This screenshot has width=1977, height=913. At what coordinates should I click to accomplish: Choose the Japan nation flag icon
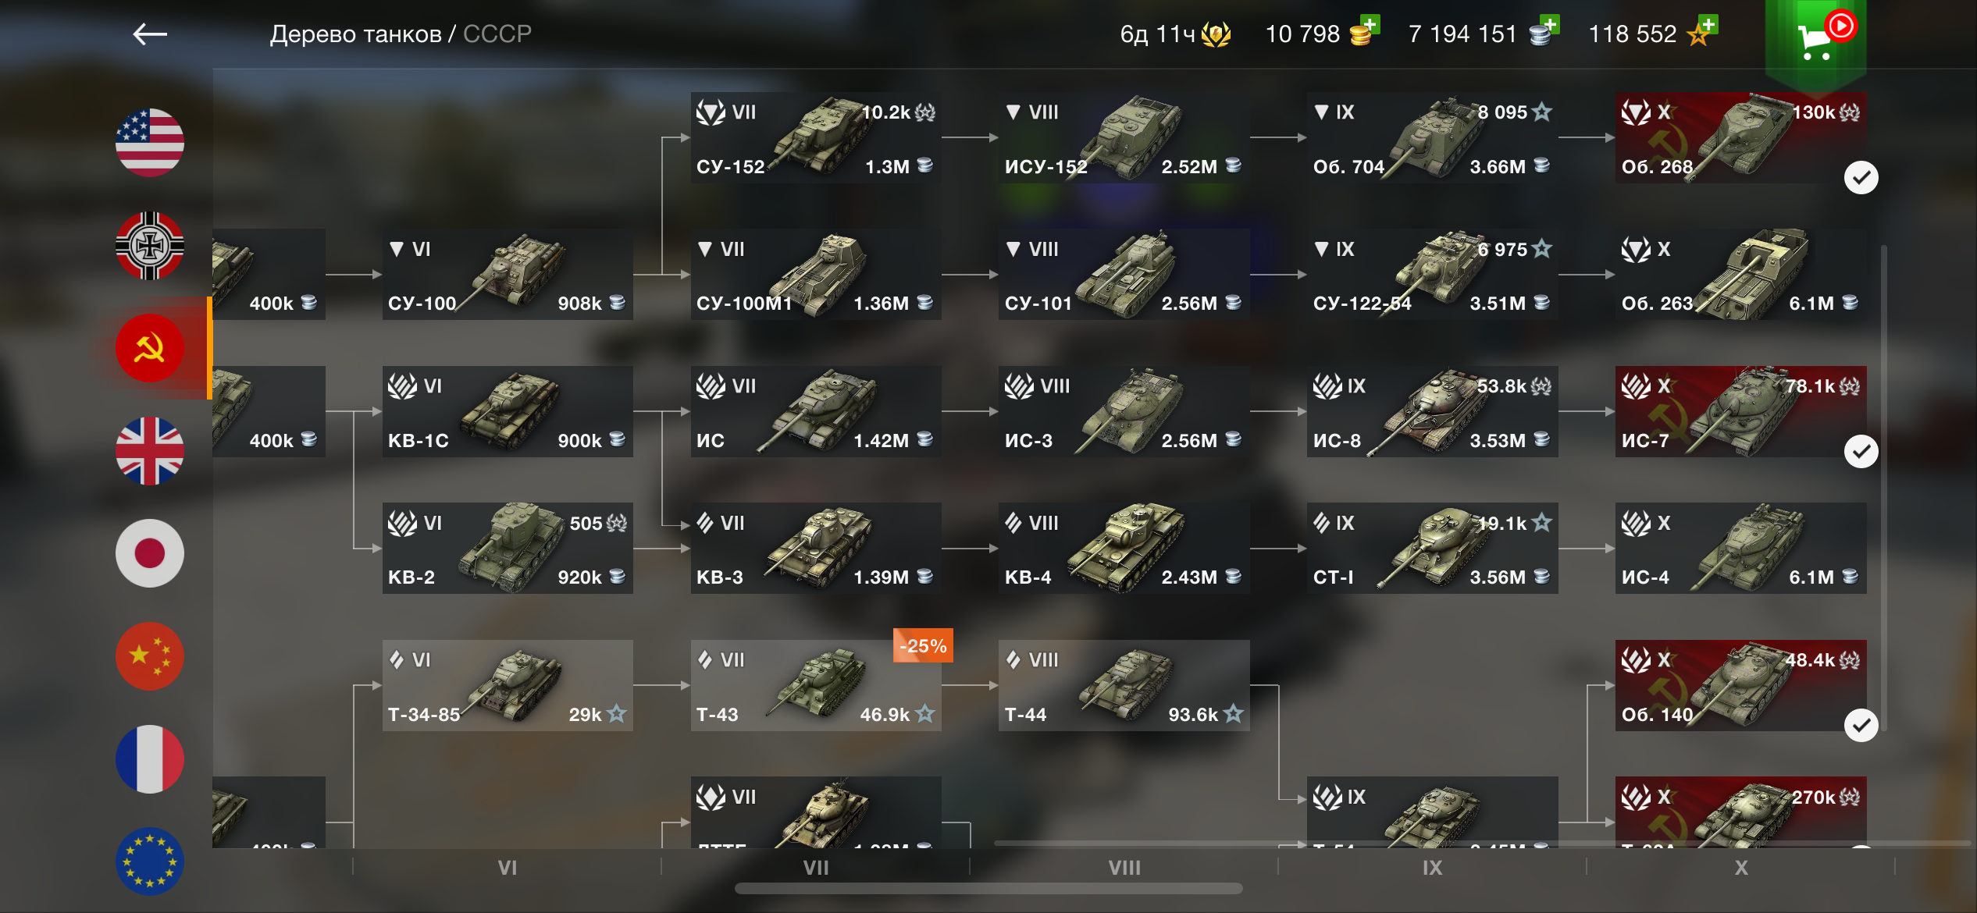coord(149,553)
